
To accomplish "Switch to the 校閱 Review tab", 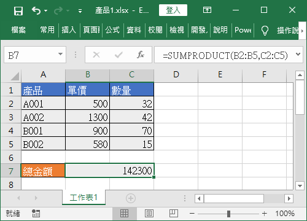I will click(x=155, y=30).
